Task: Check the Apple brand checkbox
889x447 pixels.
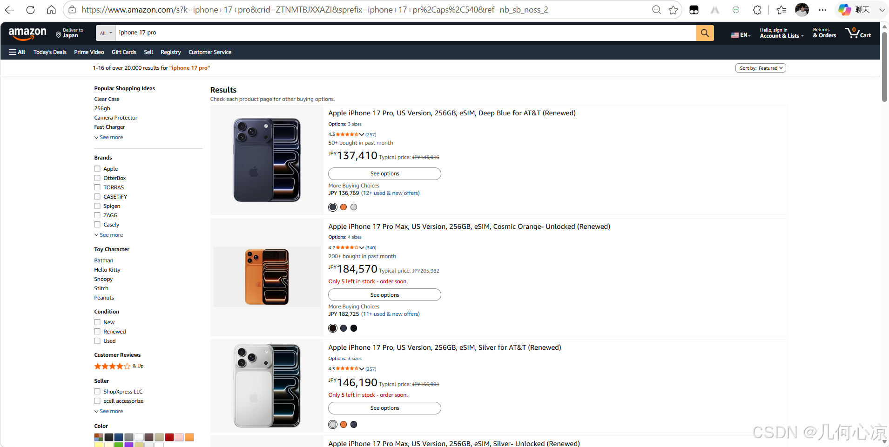Action: [97, 169]
